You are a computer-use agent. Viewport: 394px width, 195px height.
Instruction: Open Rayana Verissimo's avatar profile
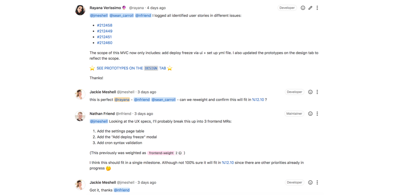(x=80, y=10)
